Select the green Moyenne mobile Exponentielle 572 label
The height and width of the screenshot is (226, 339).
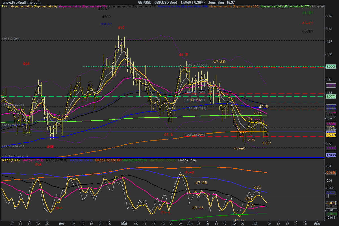point(286,6)
